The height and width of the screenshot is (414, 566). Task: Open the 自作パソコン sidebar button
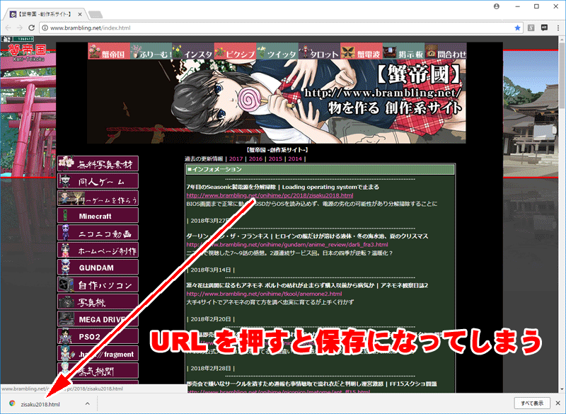[98, 284]
